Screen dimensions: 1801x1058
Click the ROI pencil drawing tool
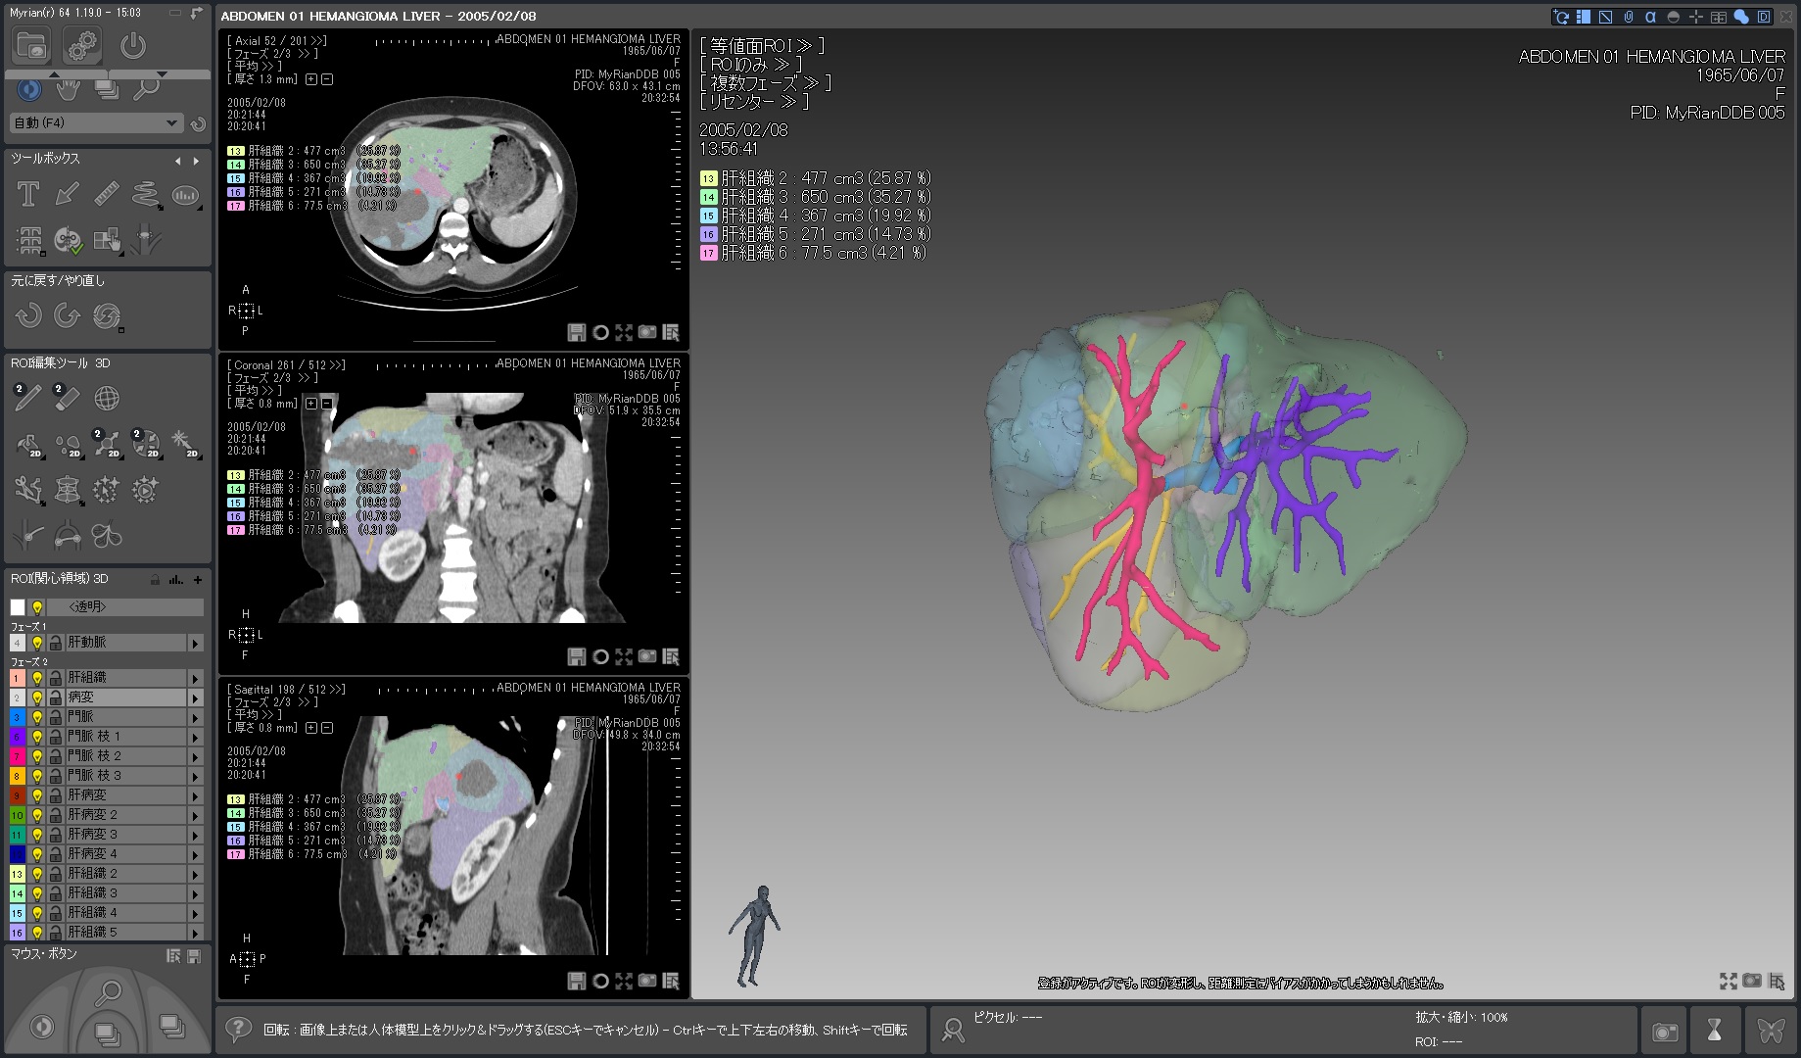(x=28, y=397)
